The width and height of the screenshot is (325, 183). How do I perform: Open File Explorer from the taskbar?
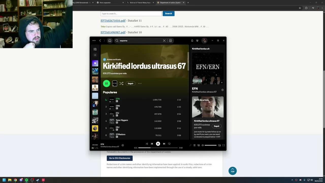10,180
